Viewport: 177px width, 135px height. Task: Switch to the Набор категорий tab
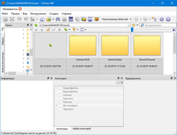pos(82,129)
